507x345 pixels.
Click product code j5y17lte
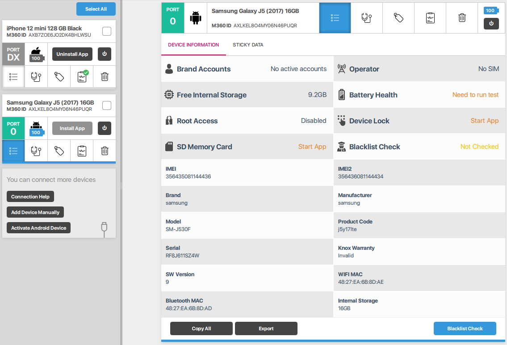pos(347,229)
